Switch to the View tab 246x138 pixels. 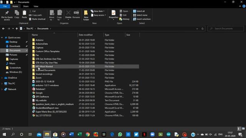click(36, 6)
